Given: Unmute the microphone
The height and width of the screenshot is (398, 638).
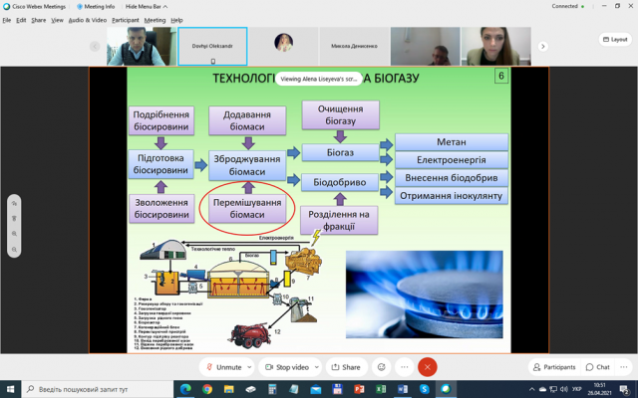Looking at the screenshot, I should (223, 367).
